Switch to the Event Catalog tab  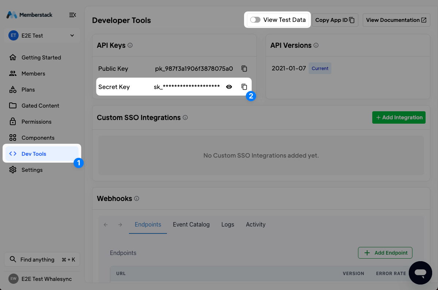(x=191, y=225)
